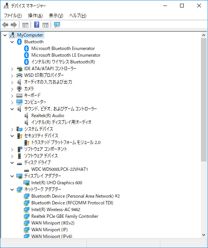Click the ディスク ドライブ drive icon
The width and height of the screenshot is (208, 248).
click(x=19, y=163)
